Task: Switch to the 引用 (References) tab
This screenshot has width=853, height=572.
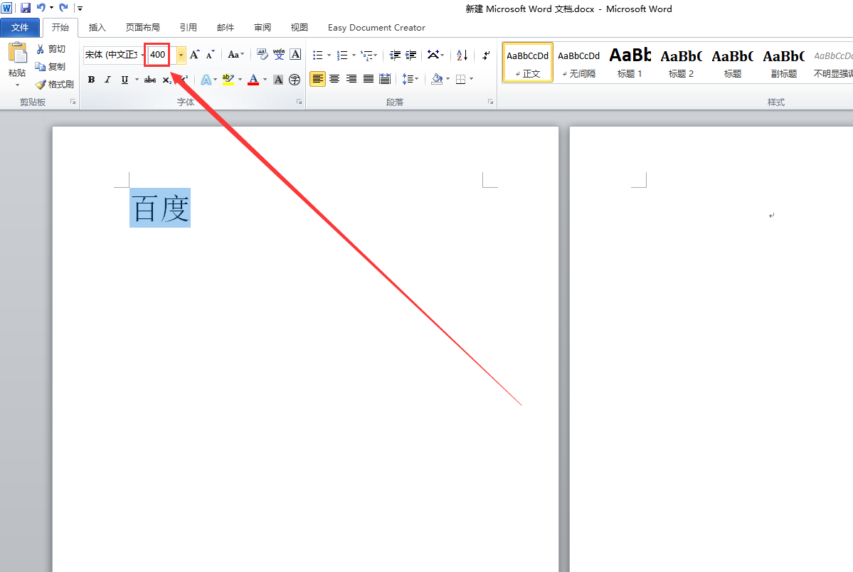Action: [x=189, y=27]
